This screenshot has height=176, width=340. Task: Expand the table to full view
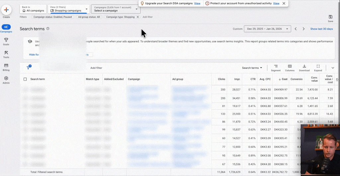318,68
